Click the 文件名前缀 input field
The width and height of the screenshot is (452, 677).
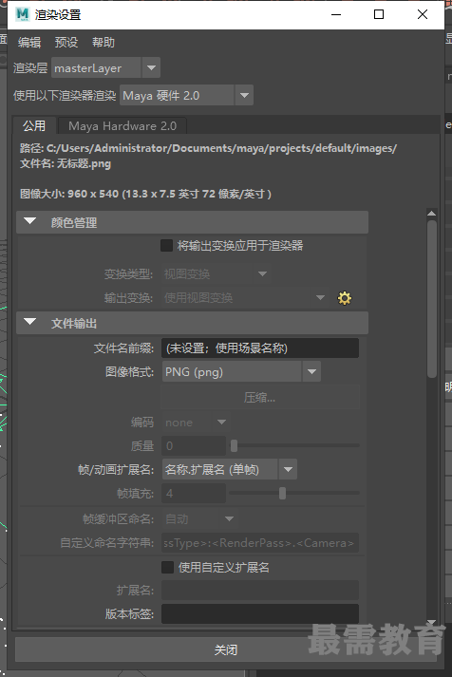coord(260,348)
